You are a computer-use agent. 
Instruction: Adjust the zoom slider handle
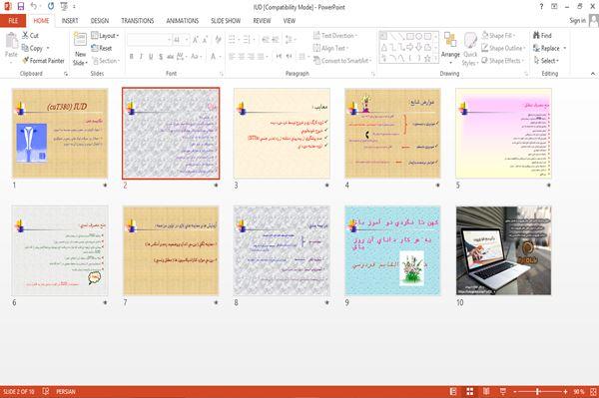(537, 391)
